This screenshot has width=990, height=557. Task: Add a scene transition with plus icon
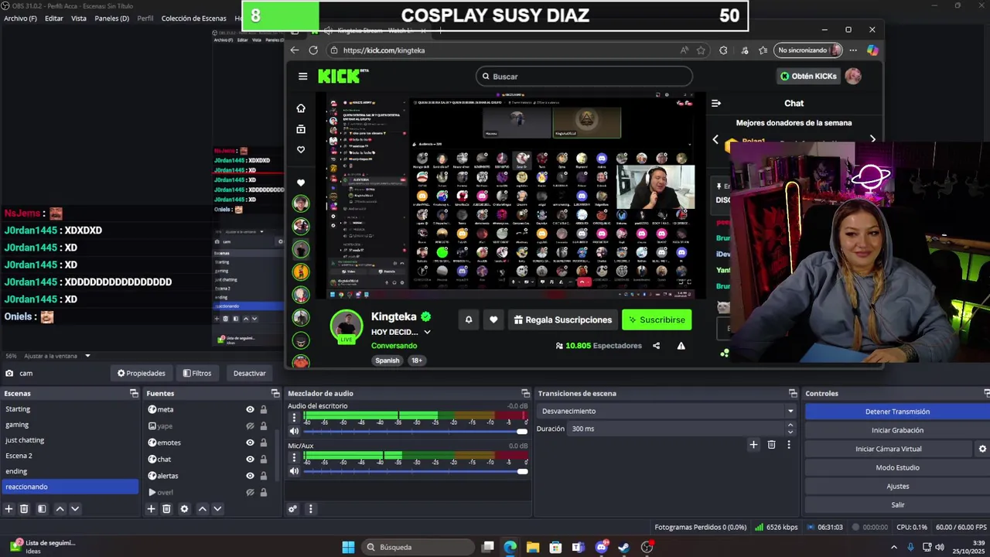click(x=753, y=445)
